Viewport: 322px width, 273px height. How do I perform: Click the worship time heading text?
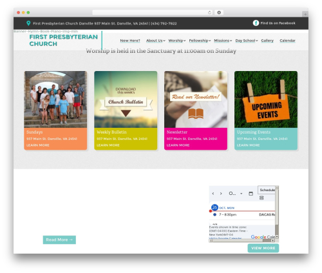point(161,51)
